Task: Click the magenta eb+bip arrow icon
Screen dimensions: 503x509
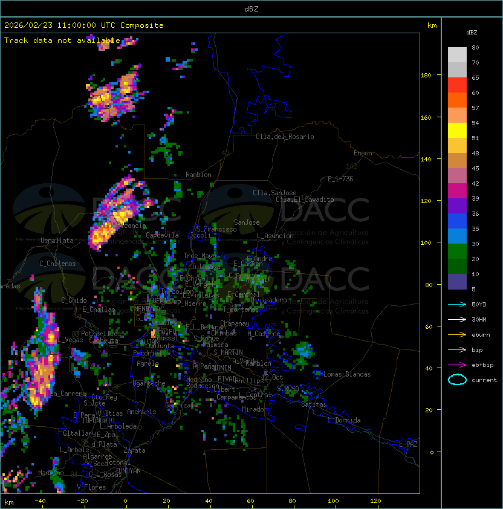Action: (x=457, y=365)
